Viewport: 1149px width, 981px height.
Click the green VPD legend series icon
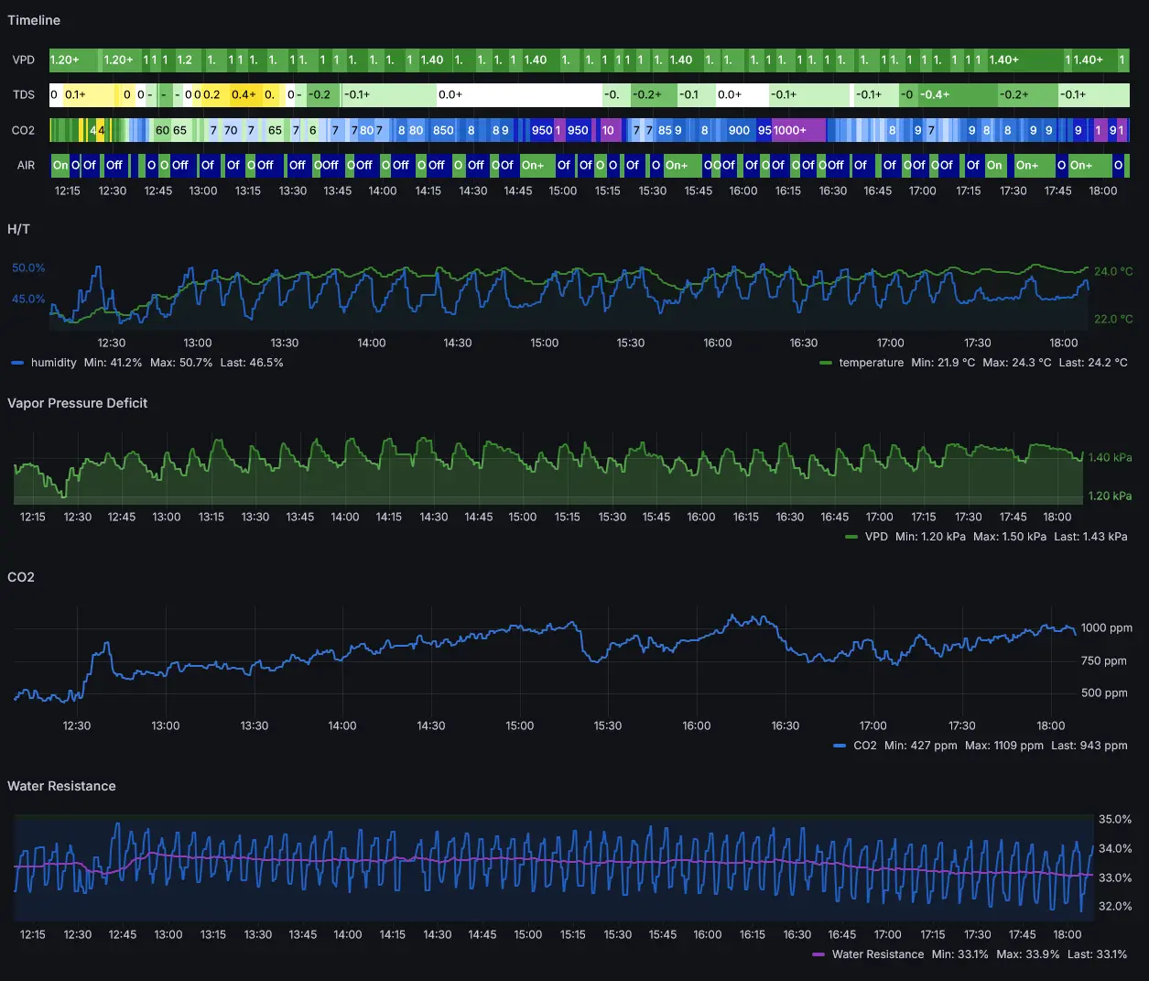851,537
